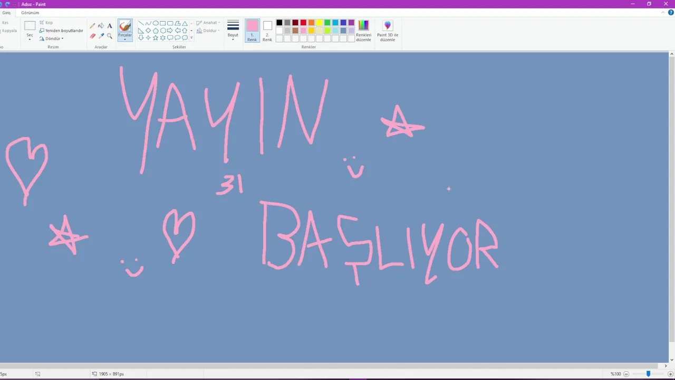Pick the green color swatch
Image resolution: width=675 pixels, height=380 pixels.
327,23
